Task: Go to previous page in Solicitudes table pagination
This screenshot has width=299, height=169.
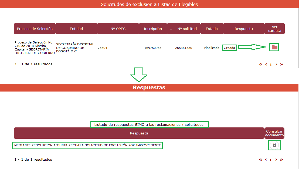Action: pos(266,65)
